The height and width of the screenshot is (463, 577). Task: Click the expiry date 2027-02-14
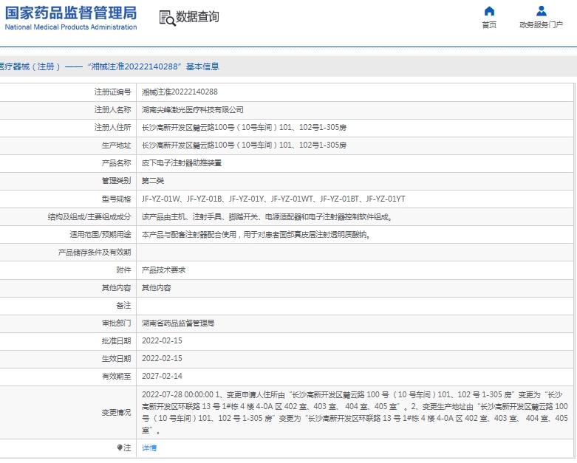click(x=162, y=376)
